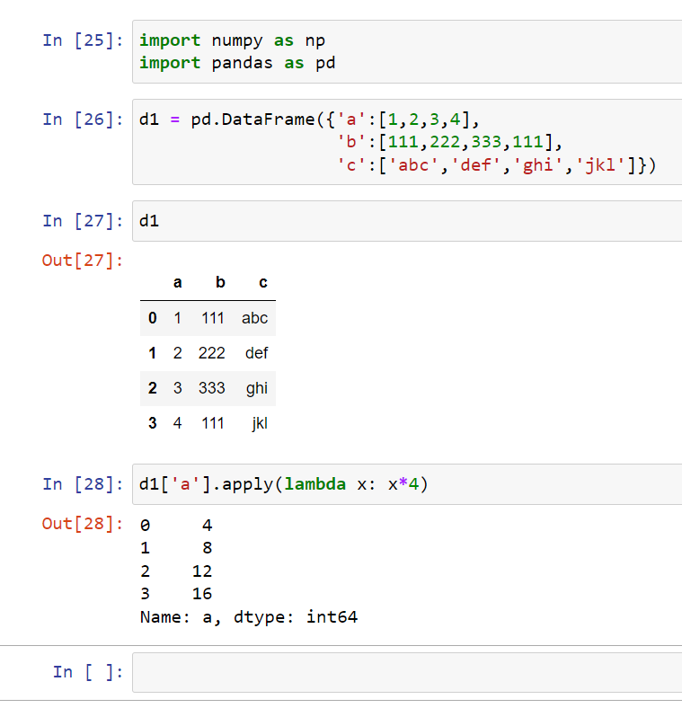The image size is (682, 708).
Task: Click the 'Name: a, dtype: int64' output line
Action: pos(249,617)
